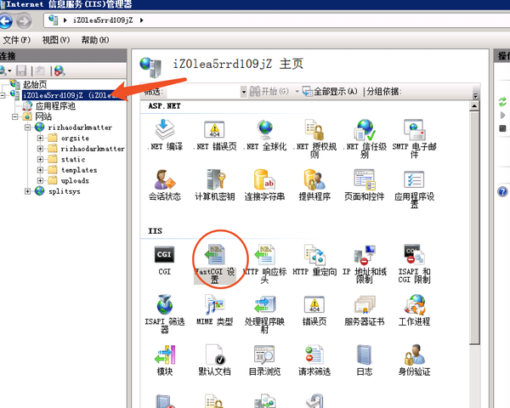
Task: Open the 请求筛选 feature
Action: click(314, 360)
